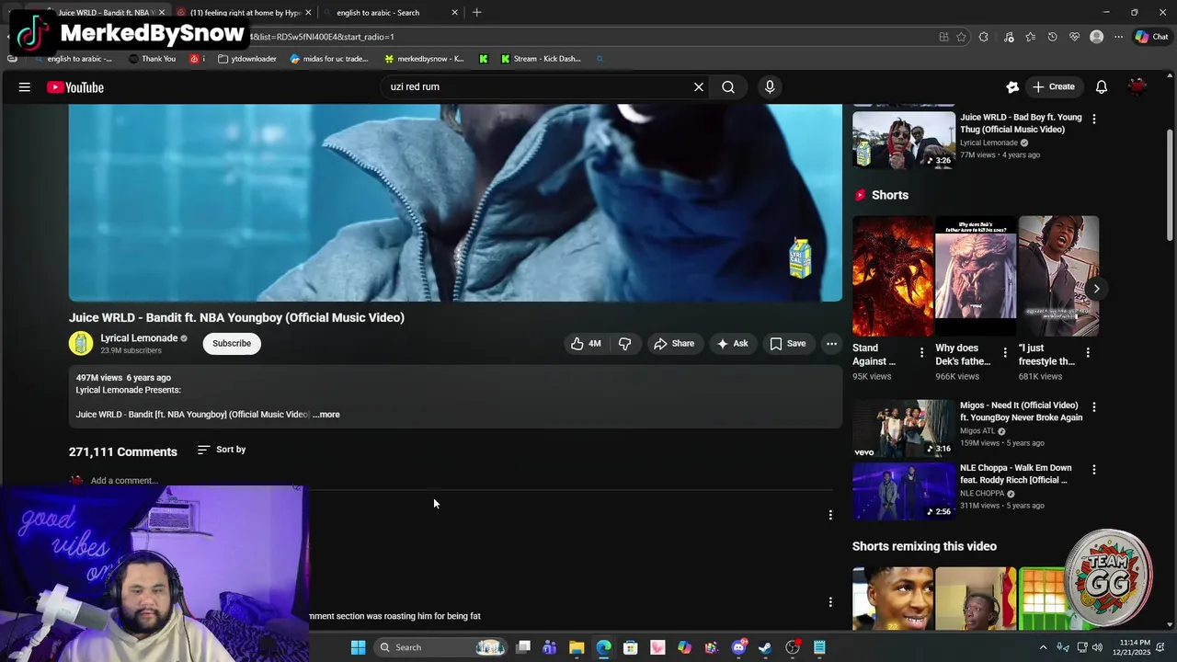1177x662 pixels.
Task: Click the magnifier search button
Action: (x=728, y=87)
